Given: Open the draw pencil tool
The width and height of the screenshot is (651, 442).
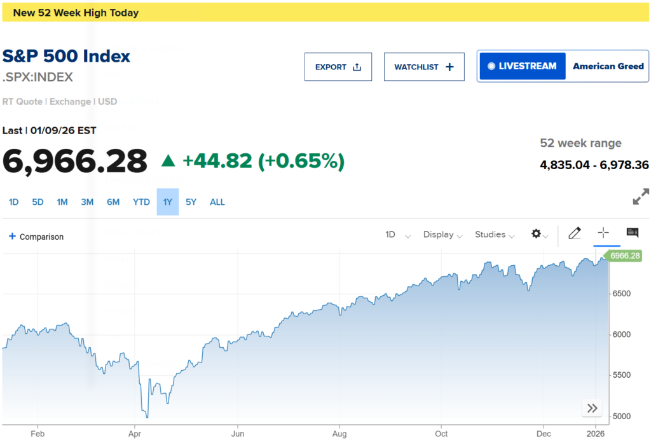Looking at the screenshot, I should [575, 233].
